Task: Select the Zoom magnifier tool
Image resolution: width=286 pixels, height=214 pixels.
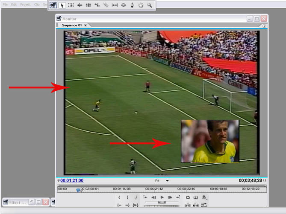Action: pos(150,5)
